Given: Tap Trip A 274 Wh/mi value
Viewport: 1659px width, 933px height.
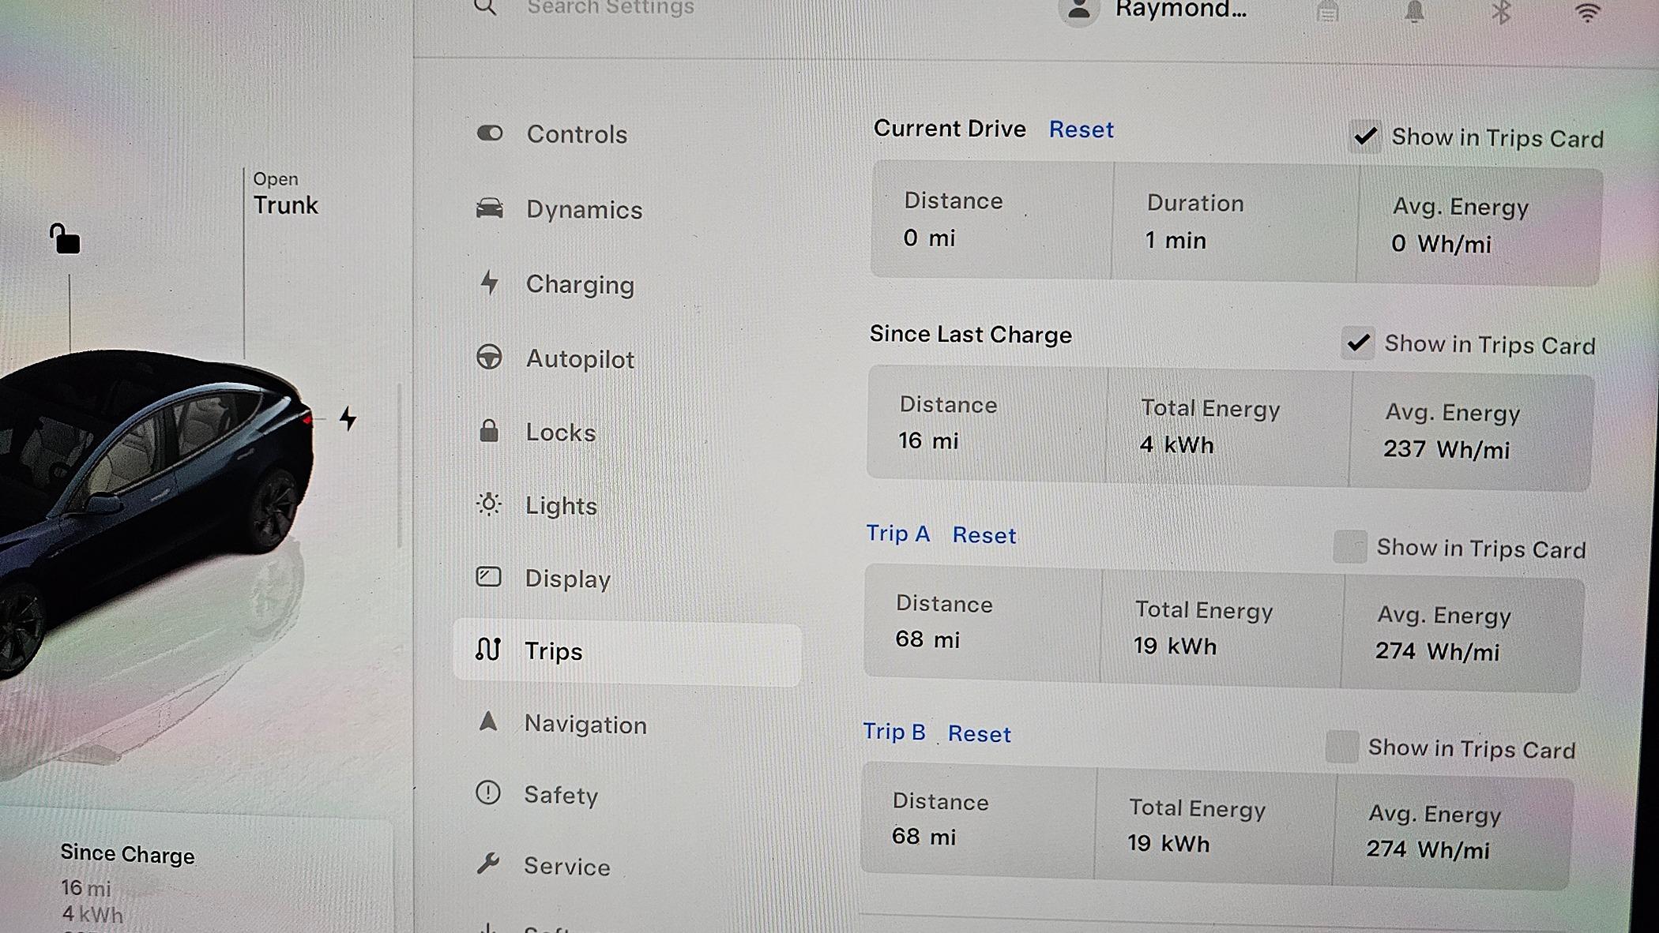Looking at the screenshot, I should click(1437, 652).
